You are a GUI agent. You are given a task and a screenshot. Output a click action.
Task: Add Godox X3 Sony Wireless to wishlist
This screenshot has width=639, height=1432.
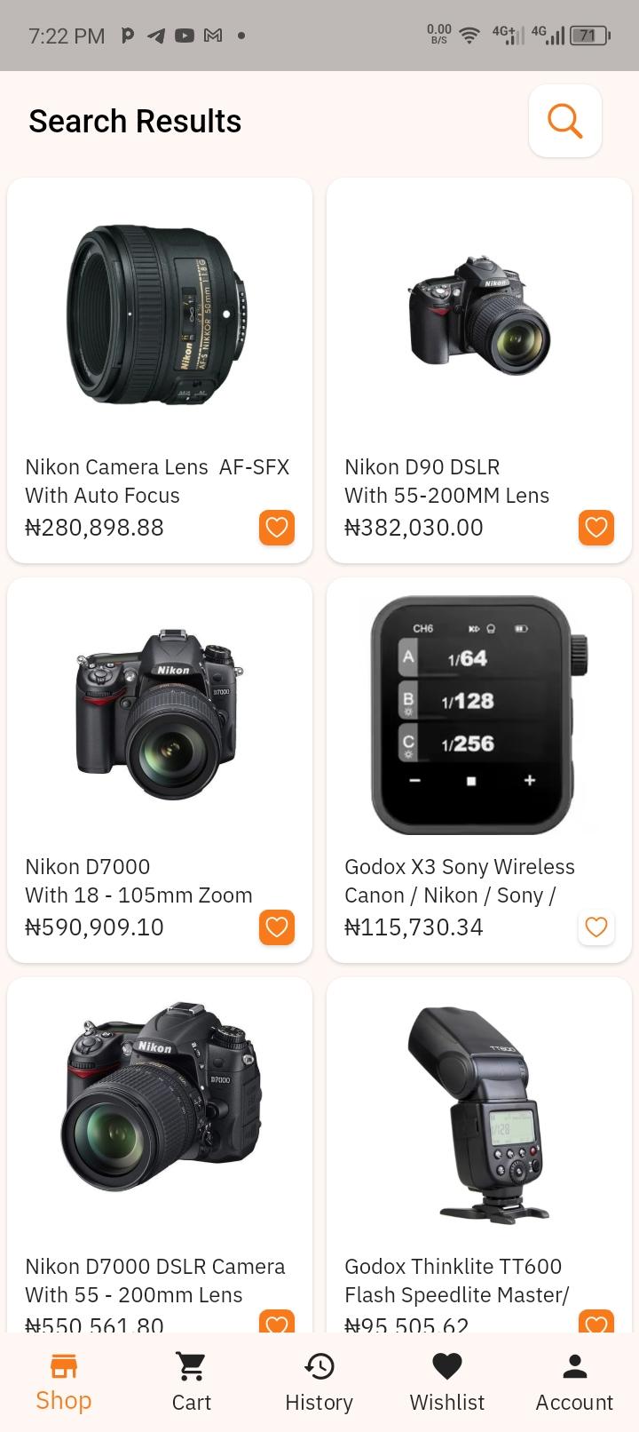(596, 927)
